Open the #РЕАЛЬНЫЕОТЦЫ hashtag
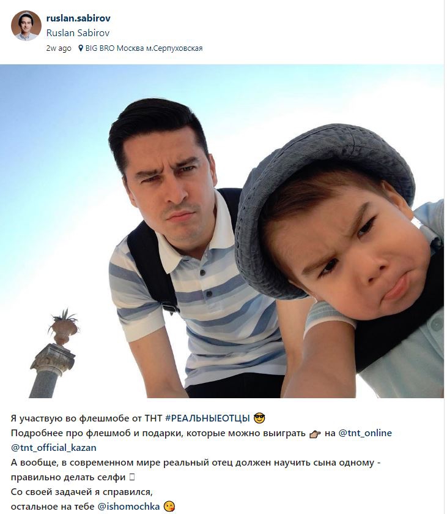The height and width of the screenshot is (514, 447). coord(207,418)
